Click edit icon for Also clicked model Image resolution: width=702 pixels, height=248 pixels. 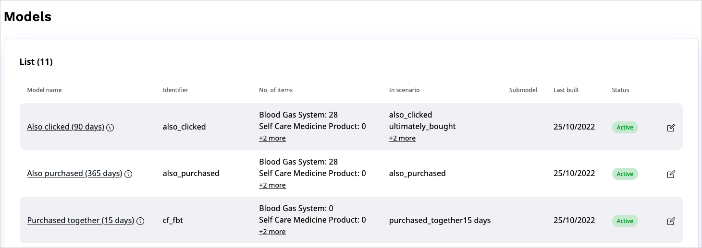671,128
